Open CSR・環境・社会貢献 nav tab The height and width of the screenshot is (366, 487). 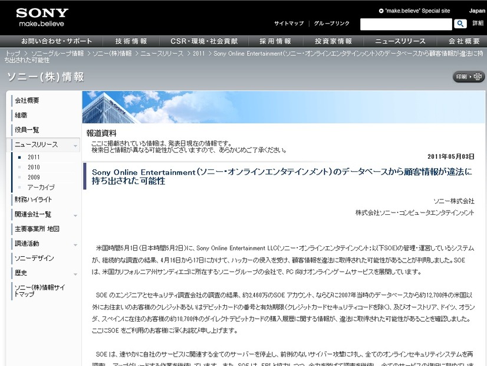coord(204,41)
